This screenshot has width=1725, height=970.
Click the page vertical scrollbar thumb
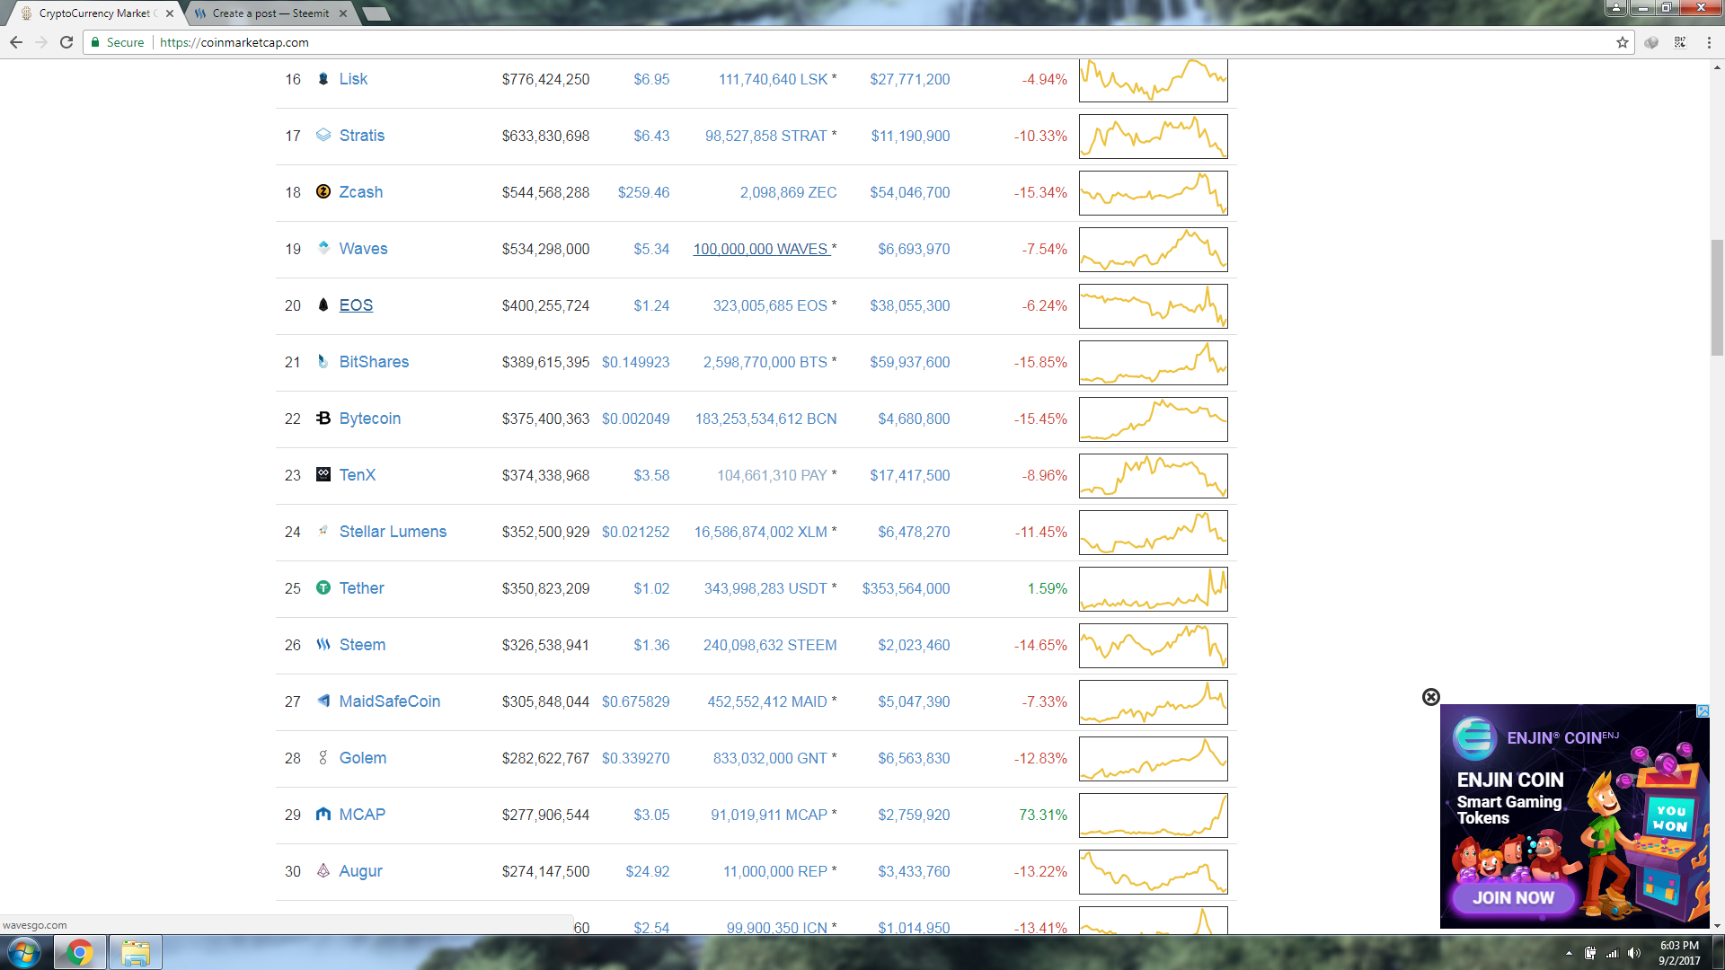tap(1717, 298)
